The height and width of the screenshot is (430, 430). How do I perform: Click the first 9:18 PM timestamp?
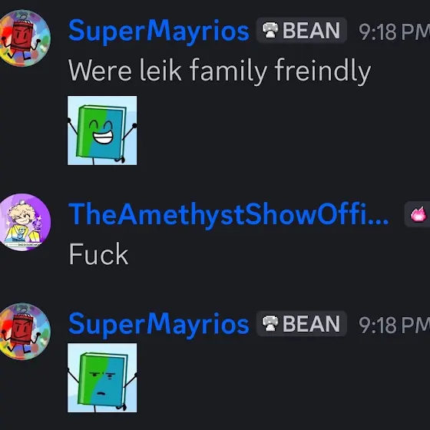(394, 31)
